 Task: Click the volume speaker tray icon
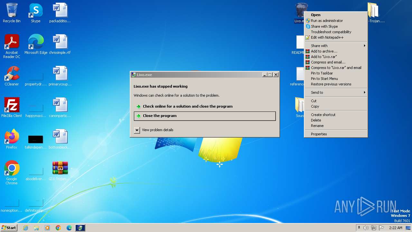(366, 228)
